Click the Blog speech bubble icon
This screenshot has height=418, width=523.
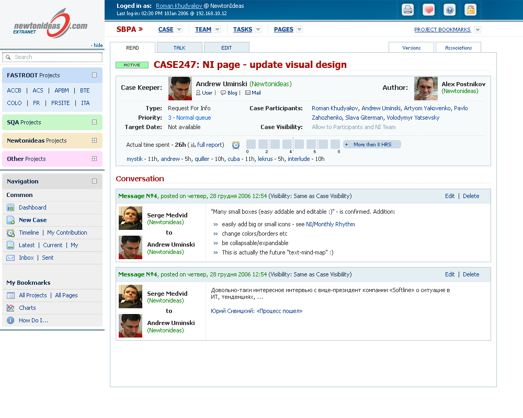pos(223,92)
